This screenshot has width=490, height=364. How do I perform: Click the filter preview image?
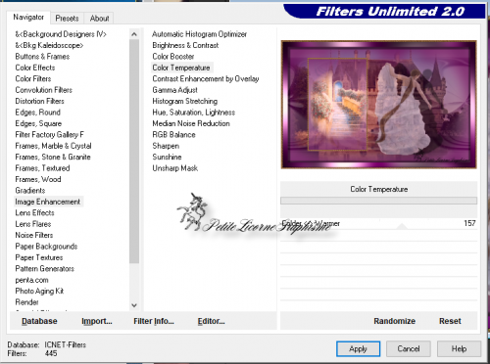378,105
